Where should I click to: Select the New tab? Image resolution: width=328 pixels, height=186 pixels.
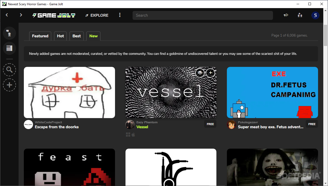click(93, 36)
